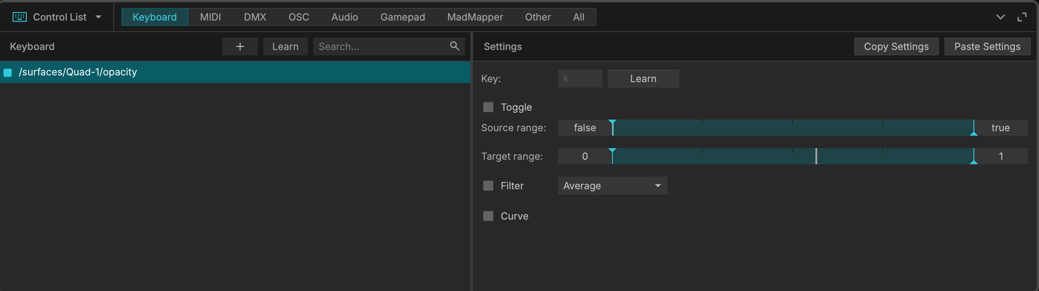
Task: Switch to the OSC tab
Action: (x=299, y=17)
